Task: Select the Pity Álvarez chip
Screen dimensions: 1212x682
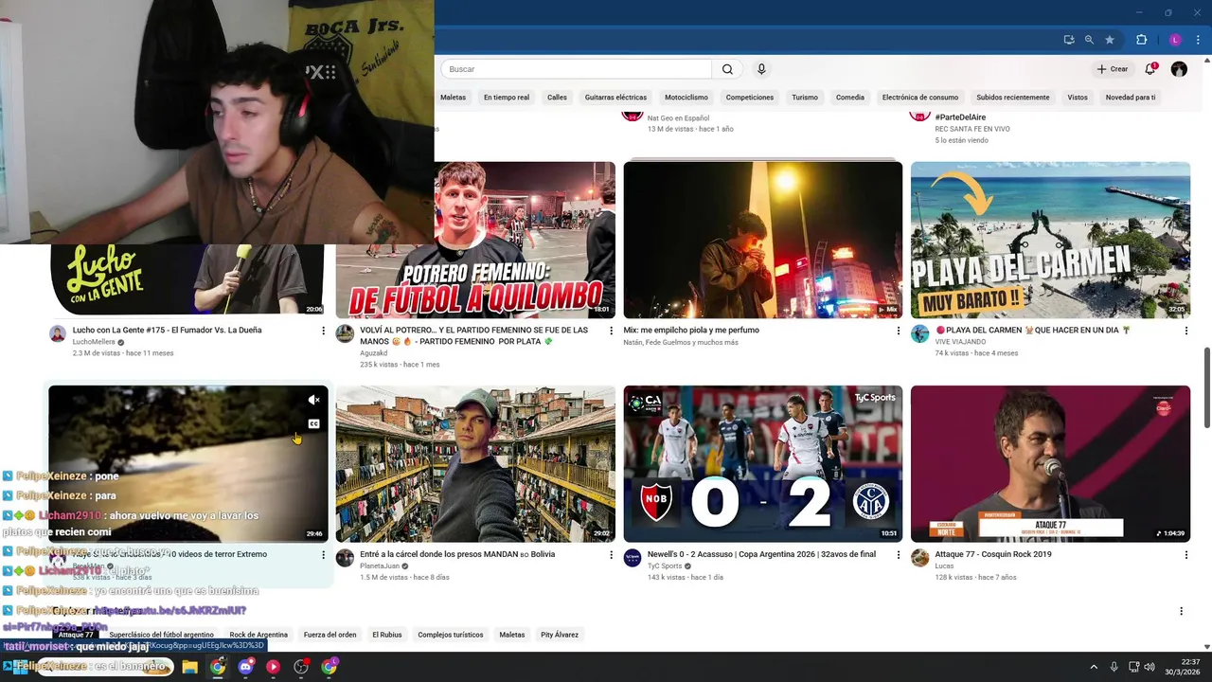Action: click(x=560, y=635)
